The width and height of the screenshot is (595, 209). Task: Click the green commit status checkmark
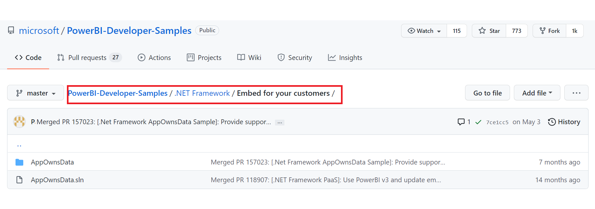(478, 122)
